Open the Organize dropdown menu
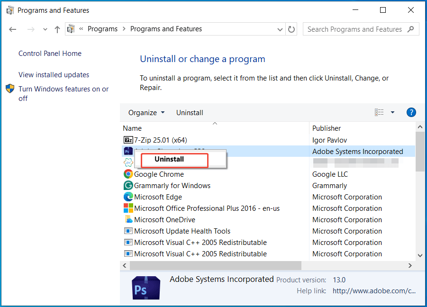 pyautogui.click(x=146, y=112)
